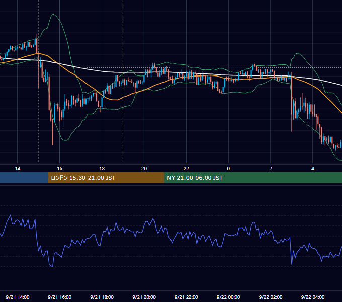342x302 pixels.
Task: Click the 9/21 16:00 date label
Action: (x=59, y=297)
